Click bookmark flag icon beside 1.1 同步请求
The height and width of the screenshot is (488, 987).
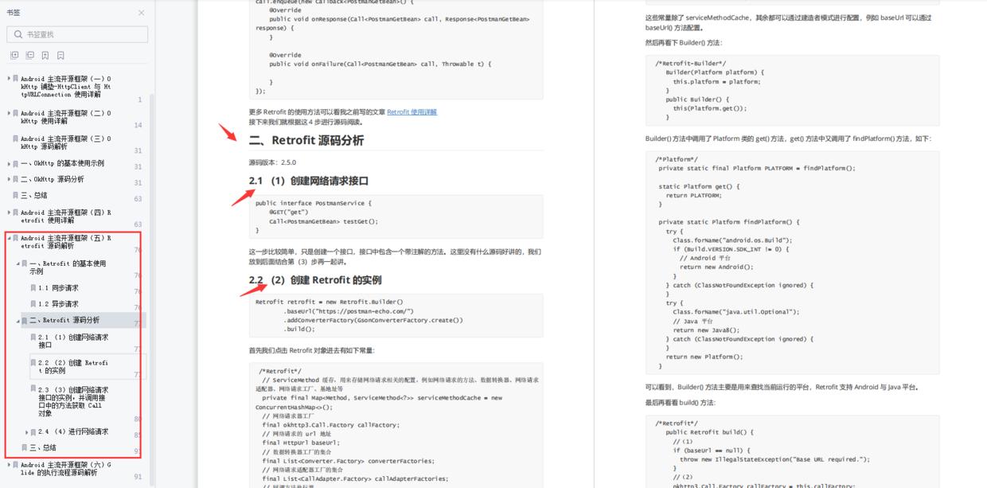33,287
